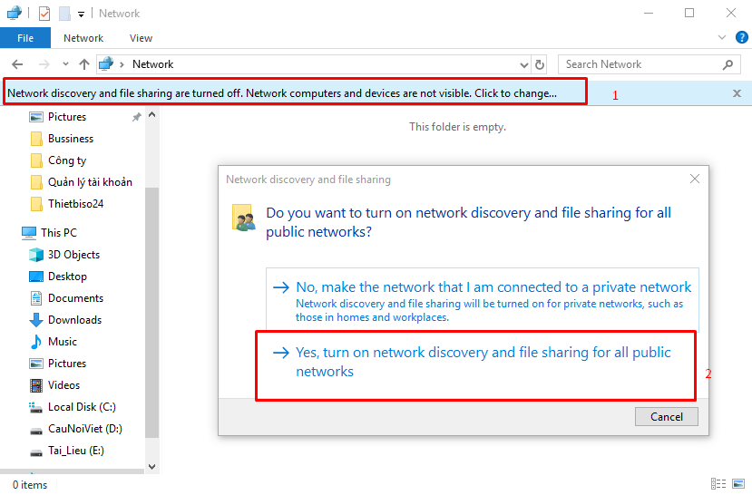Expand the address bar root chevron
Viewport: 752px width, 495px height.
click(x=122, y=64)
